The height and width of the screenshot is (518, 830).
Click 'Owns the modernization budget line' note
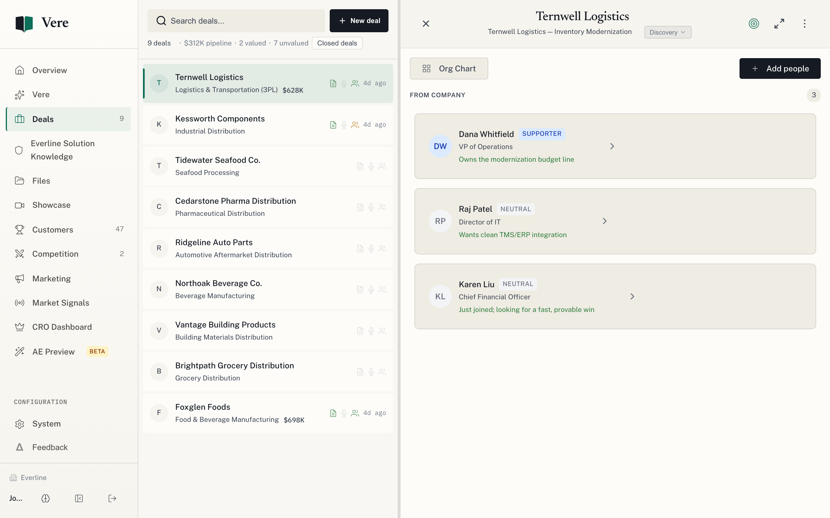(516, 159)
